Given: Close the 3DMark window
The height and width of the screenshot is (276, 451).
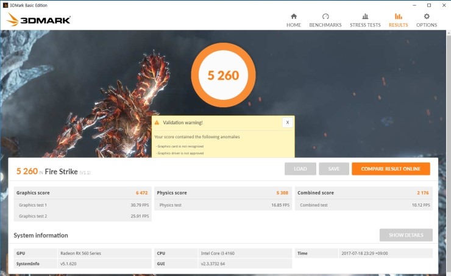Looking at the screenshot, I should click(444, 5).
